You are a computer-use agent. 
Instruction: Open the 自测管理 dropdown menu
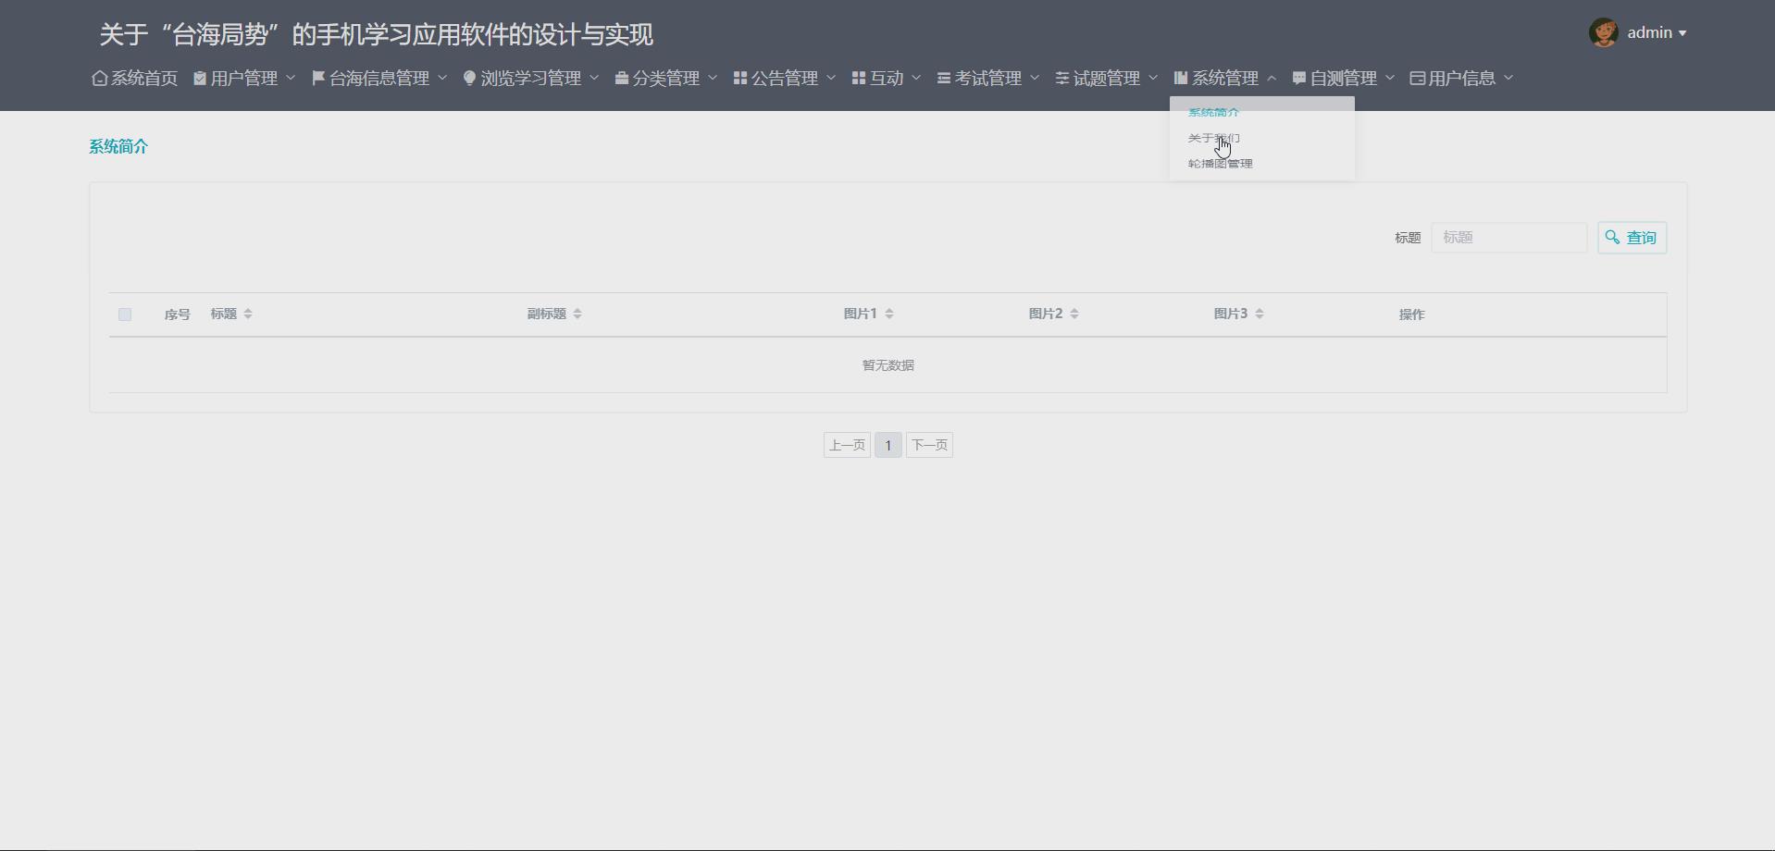click(x=1344, y=78)
